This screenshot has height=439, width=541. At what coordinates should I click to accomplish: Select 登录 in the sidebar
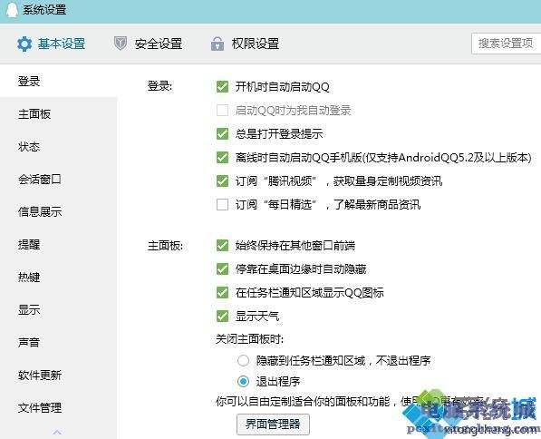[x=29, y=82]
